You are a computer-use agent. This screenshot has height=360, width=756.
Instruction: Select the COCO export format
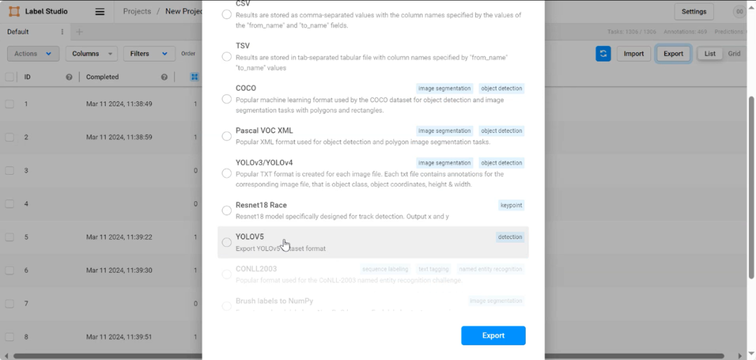pyautogui.click(x=227, y=99)
